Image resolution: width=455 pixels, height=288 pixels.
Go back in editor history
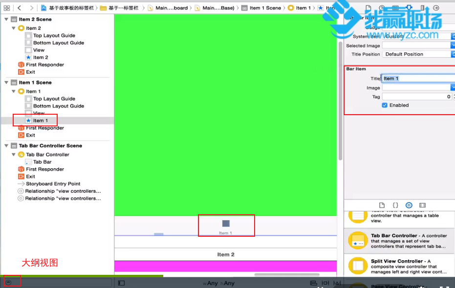(20, 8)
